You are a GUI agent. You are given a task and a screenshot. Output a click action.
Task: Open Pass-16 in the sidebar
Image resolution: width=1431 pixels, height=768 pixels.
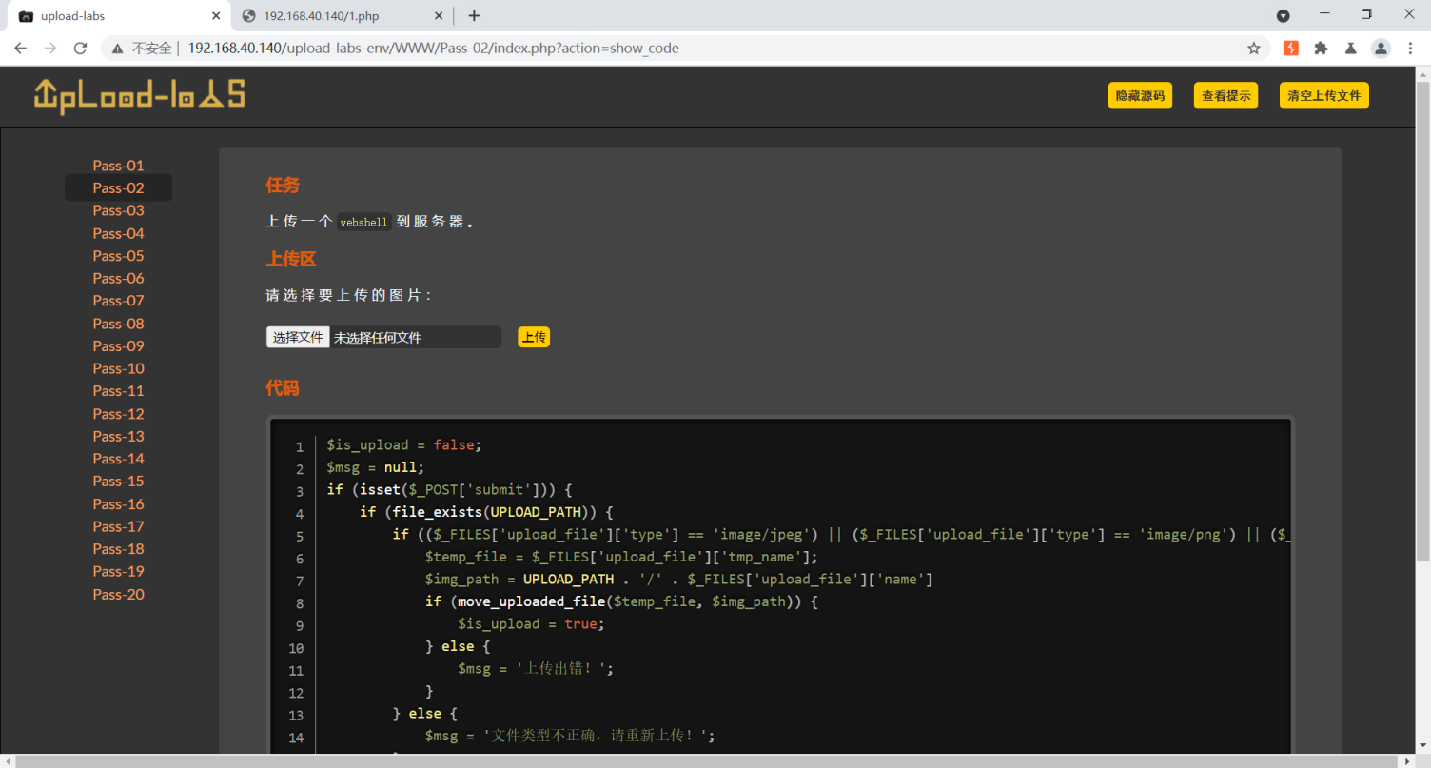118,504
